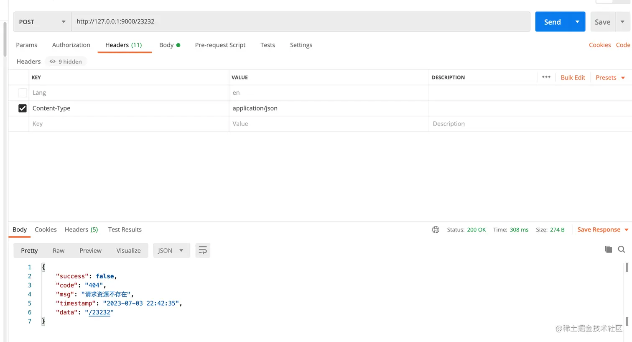Viewport: 632px width, 342px height.
Task: Open the three-dots column options menu
Action: tap(546, 77)
